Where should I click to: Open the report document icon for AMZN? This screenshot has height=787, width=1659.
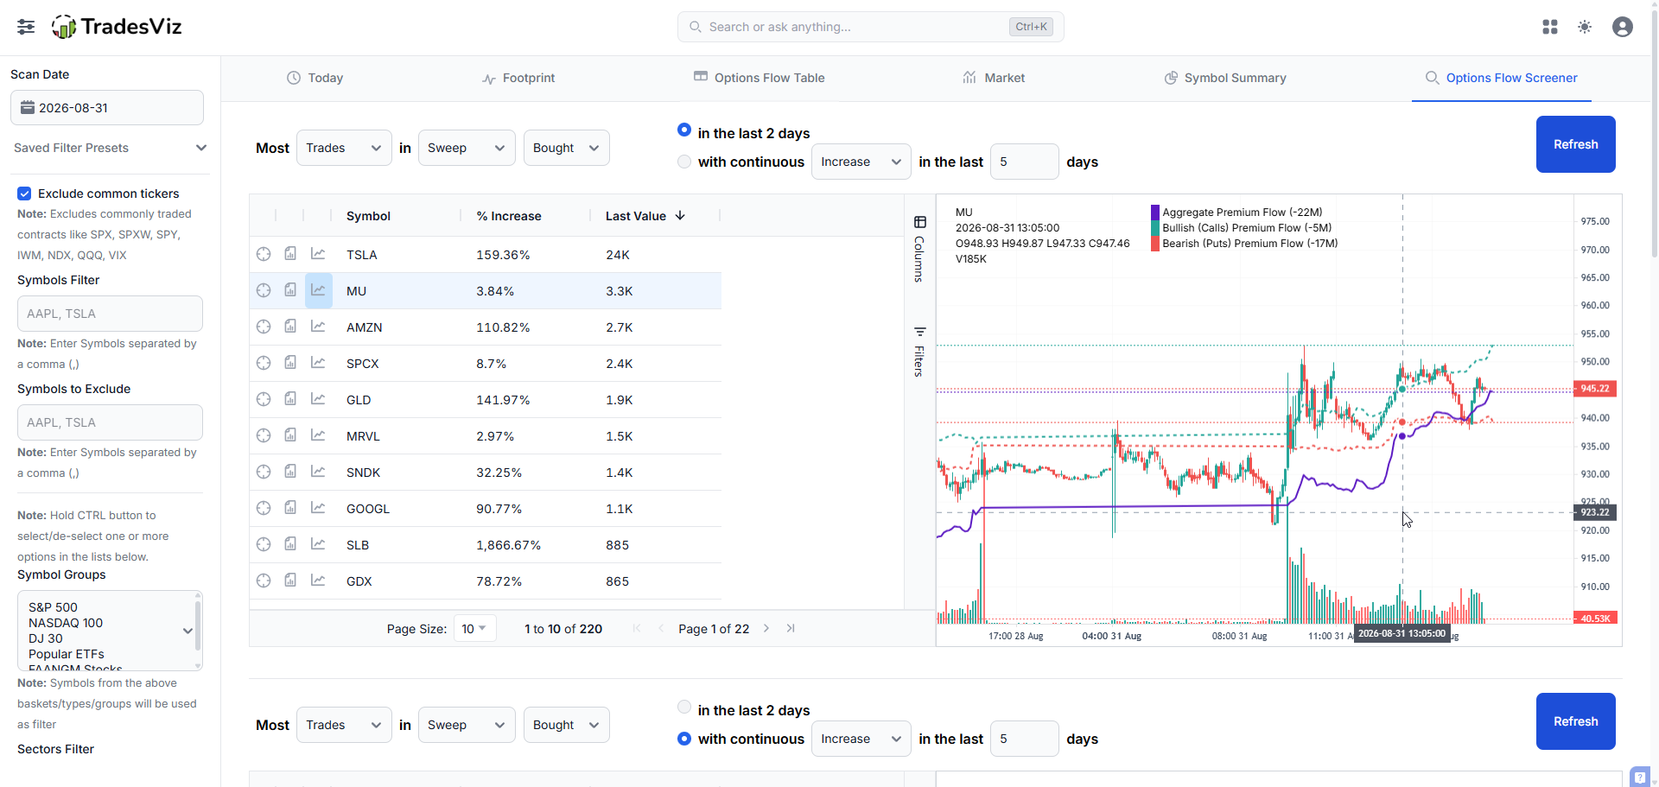coord(291,327)
